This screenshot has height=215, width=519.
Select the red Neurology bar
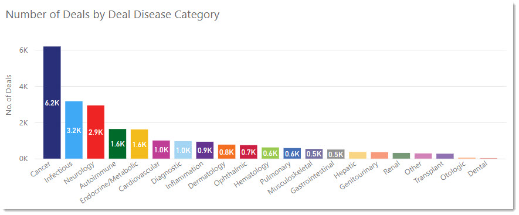click(x=96, y=132)
